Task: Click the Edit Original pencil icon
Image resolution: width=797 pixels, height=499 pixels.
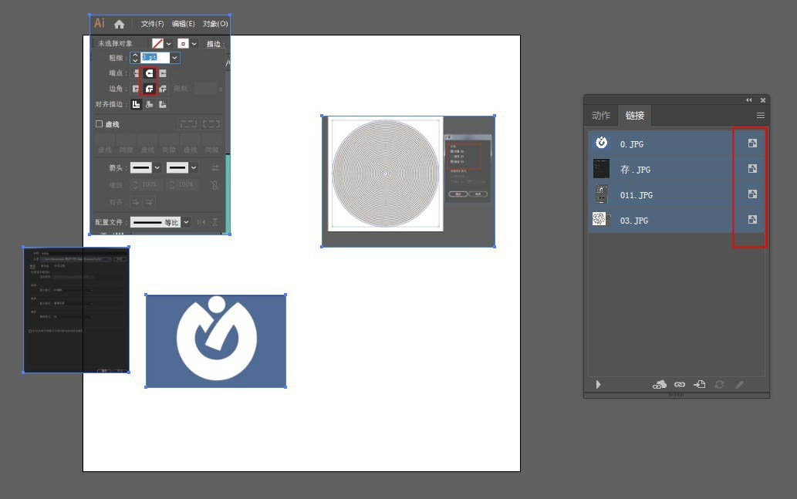Action: [740, 385]
